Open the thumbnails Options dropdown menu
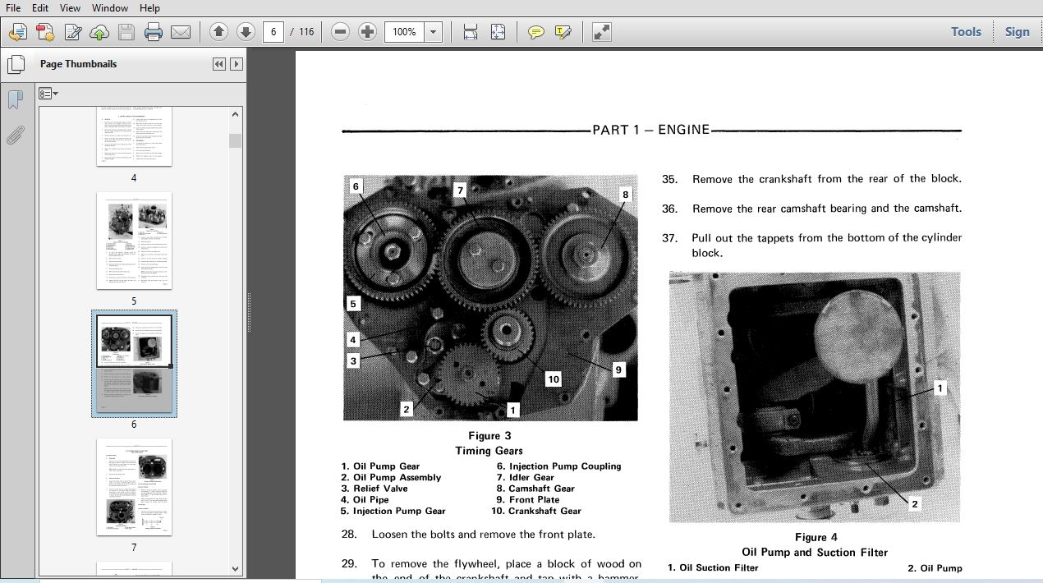 [48, 94]
